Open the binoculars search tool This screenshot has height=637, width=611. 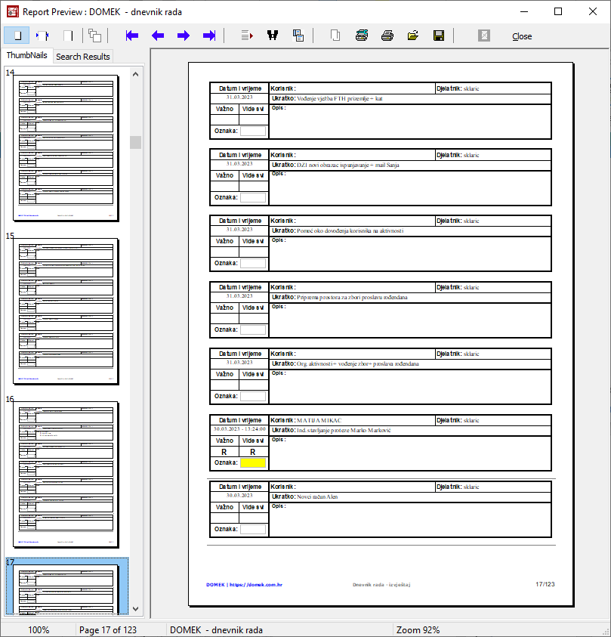coord(273,36)
